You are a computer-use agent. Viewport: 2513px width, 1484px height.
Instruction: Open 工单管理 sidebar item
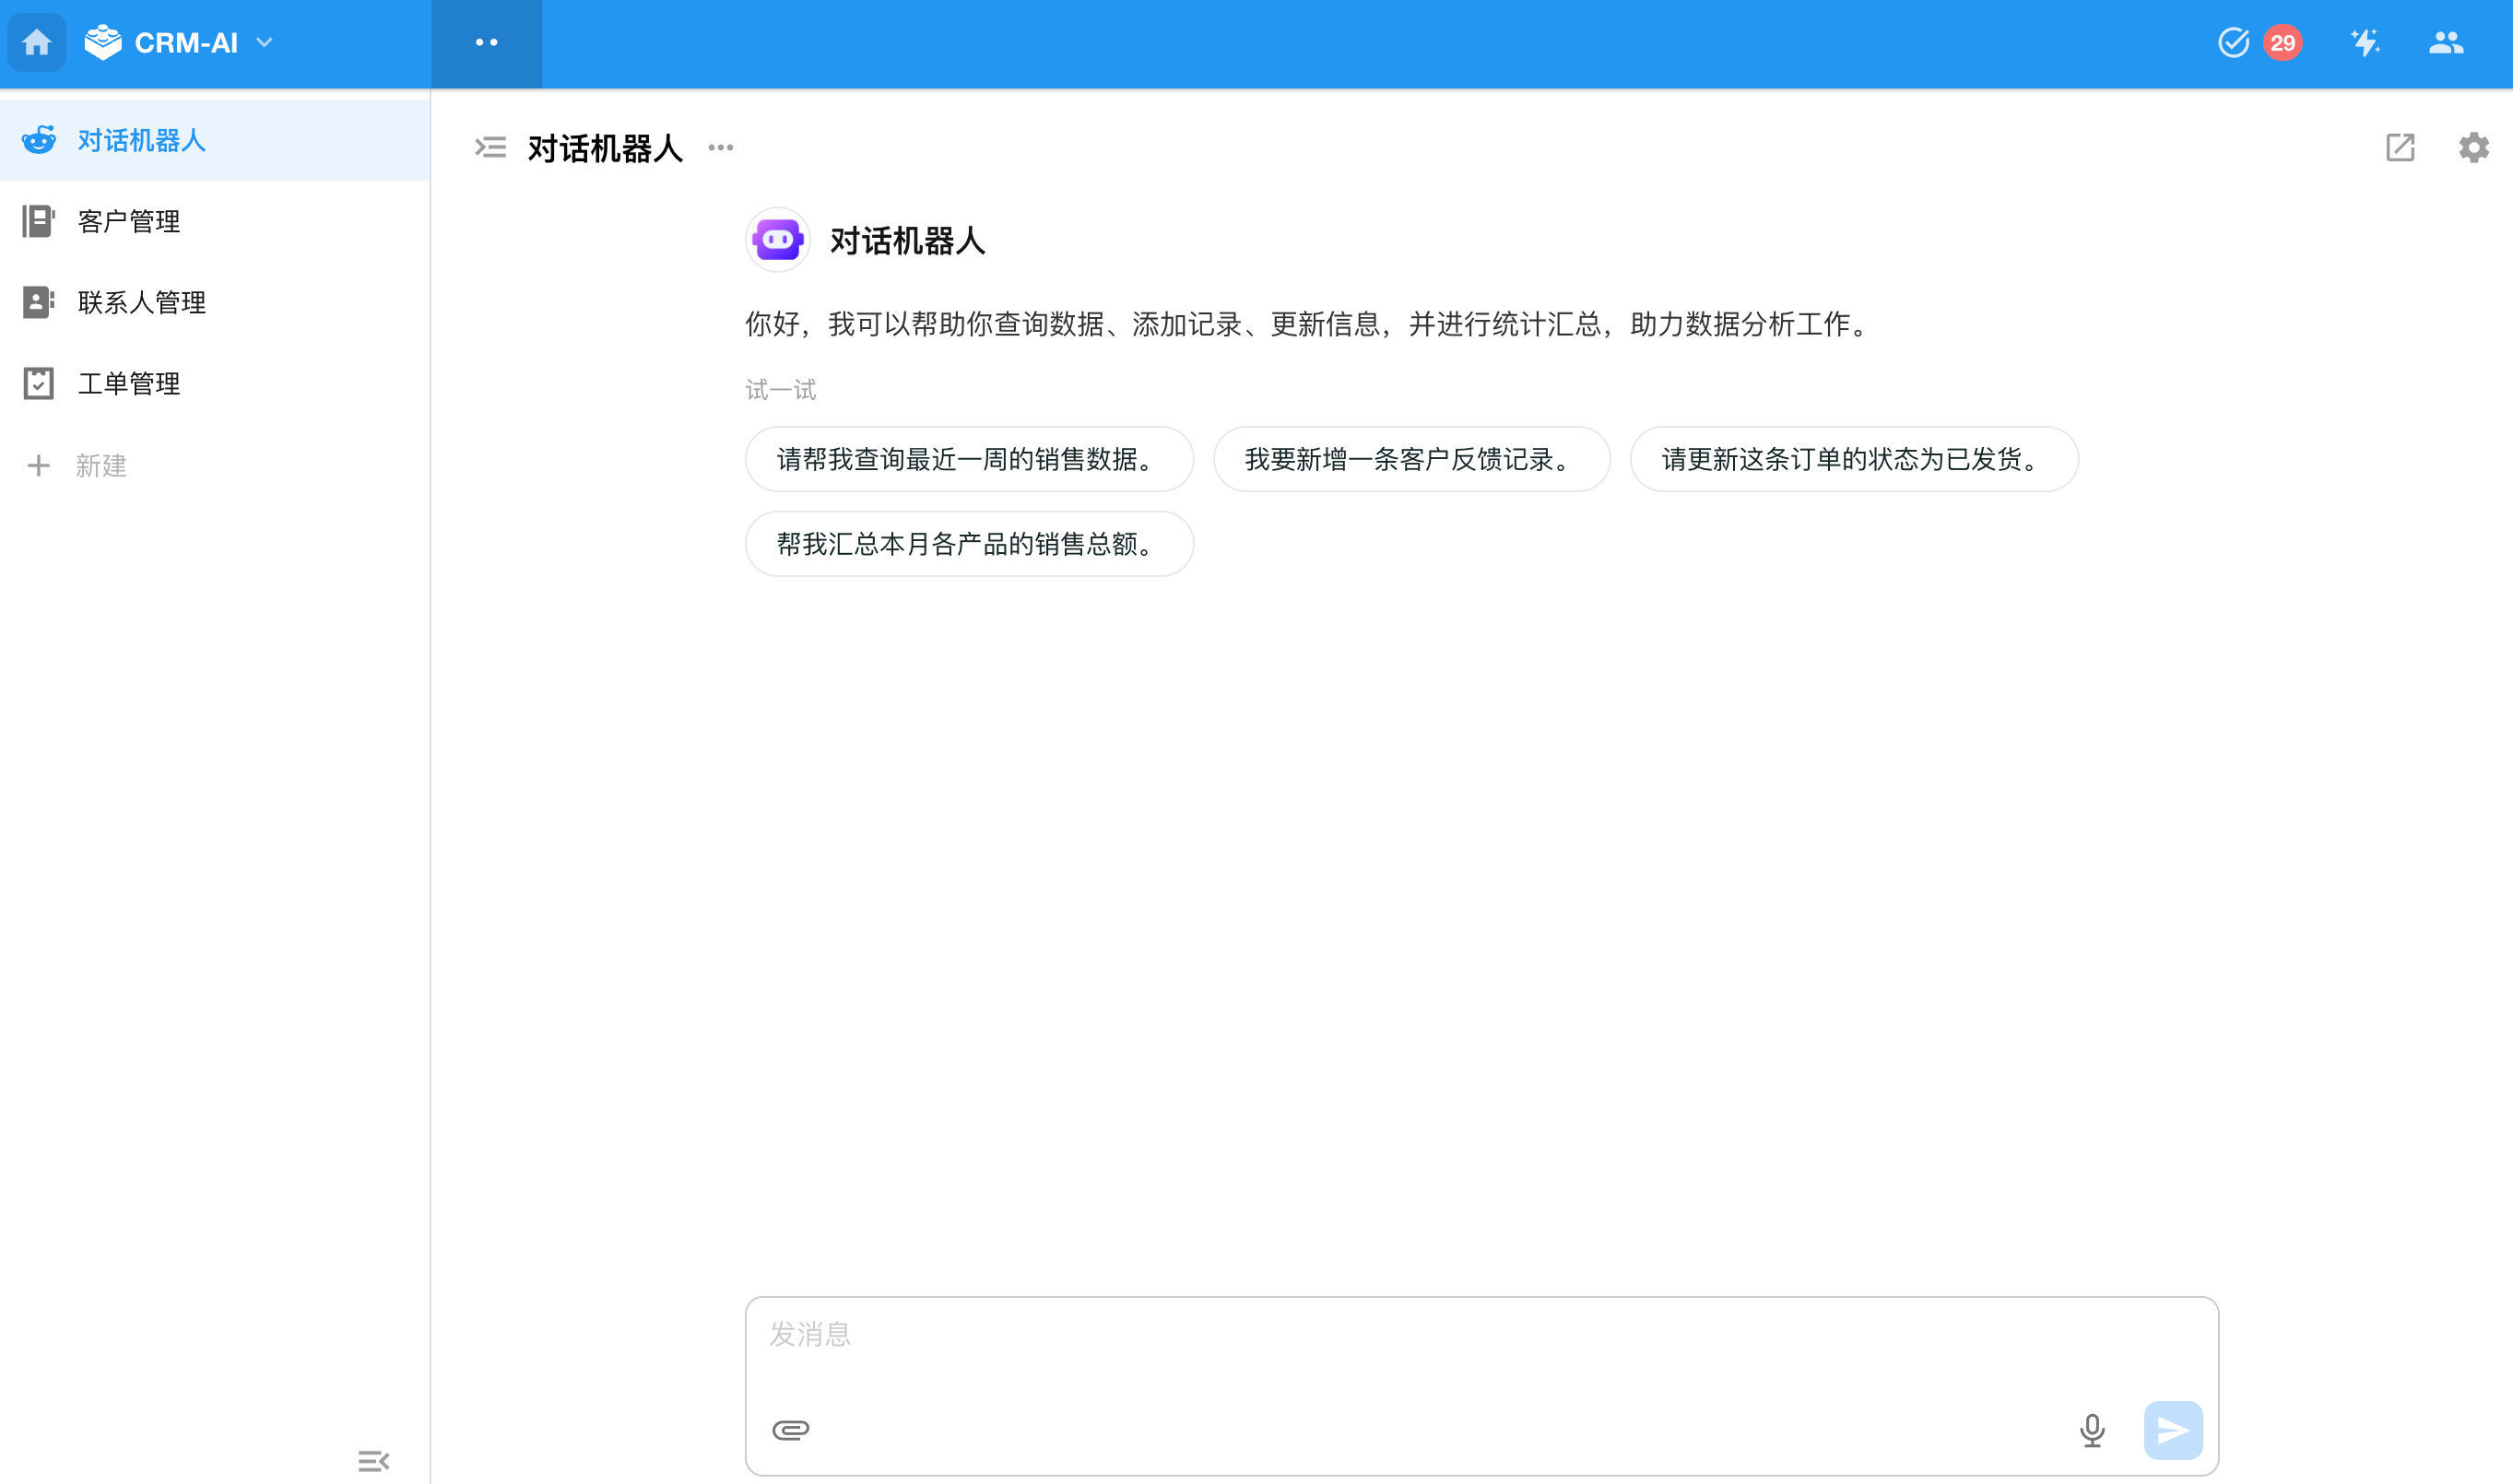tap(129, 384)
